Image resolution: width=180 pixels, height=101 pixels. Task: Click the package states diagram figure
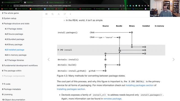111,49
